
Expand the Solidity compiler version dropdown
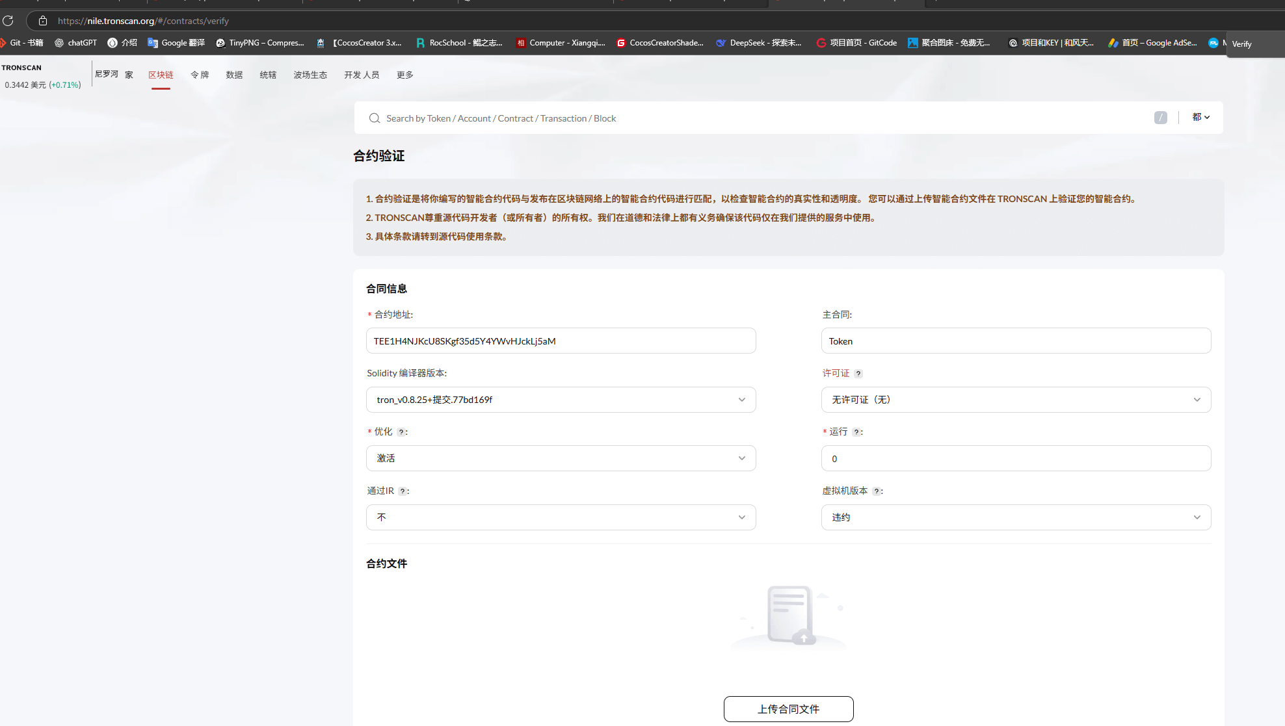(x=561, y=400)
